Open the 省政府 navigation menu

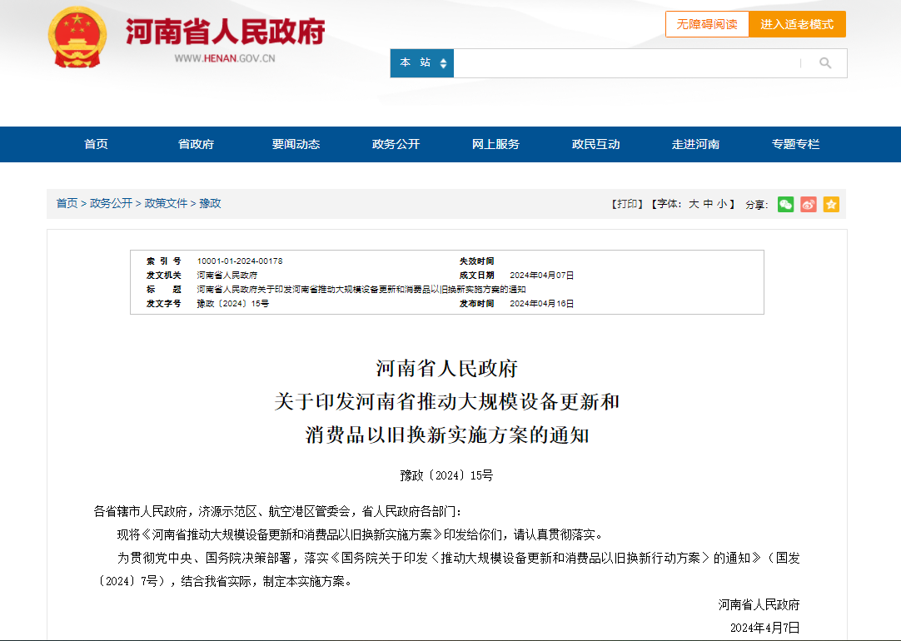pyautogui.click(x=196, y=144)
